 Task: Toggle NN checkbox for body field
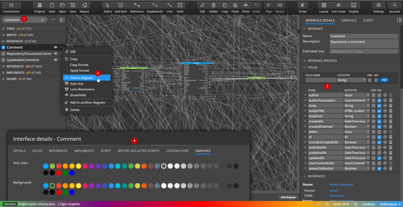379,106
